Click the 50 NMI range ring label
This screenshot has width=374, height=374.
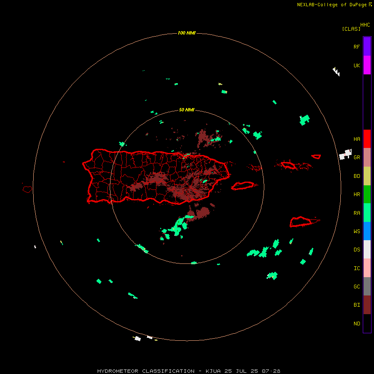pos(187,110)
